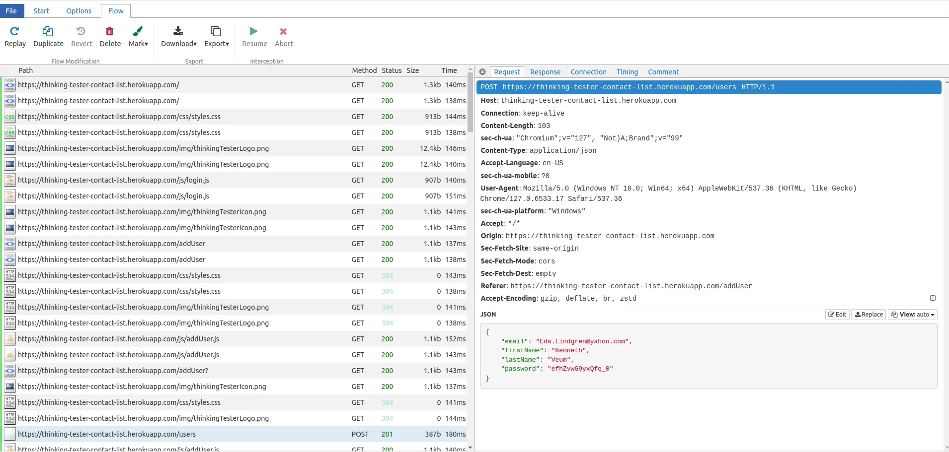Open the Timing tab
The image size is (949, 452).
point(627,72)
